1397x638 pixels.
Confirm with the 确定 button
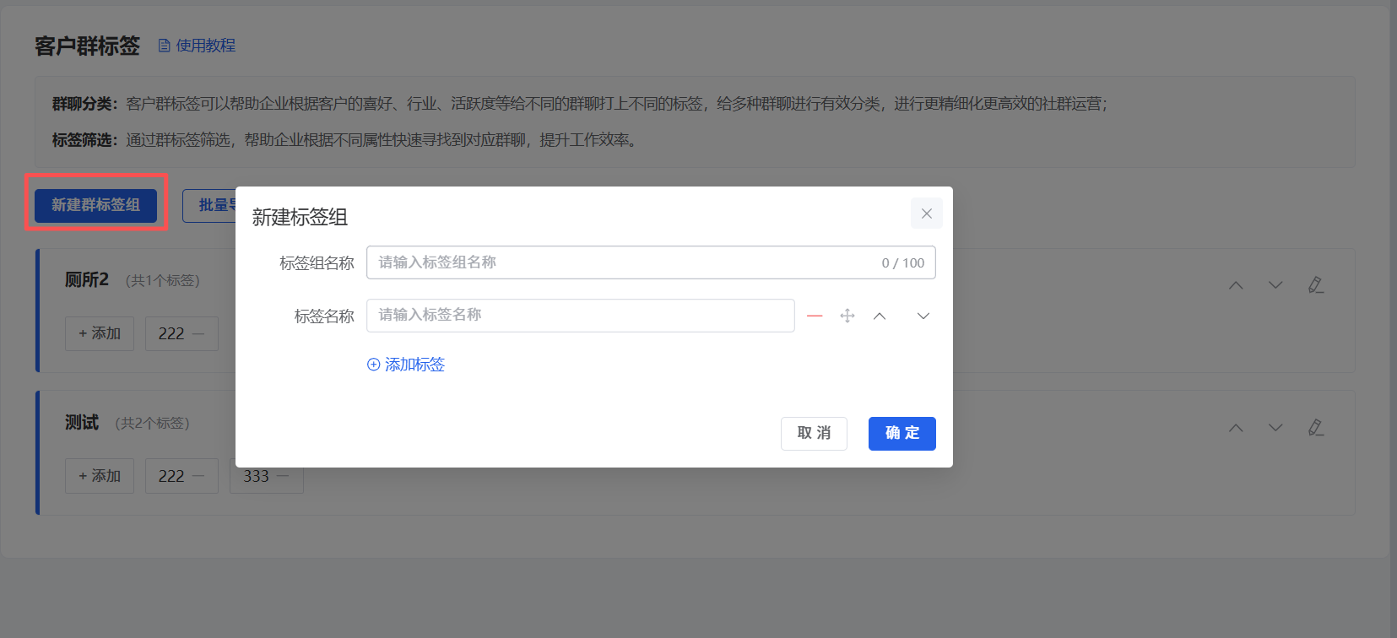click(x=902, y=434)
